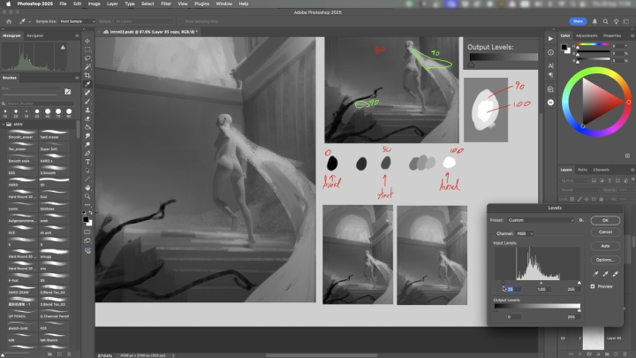This screenshot has height=358, width=636.
Task: Select the Hand tool
Action: pyautogui.click(x=88, y=187)
